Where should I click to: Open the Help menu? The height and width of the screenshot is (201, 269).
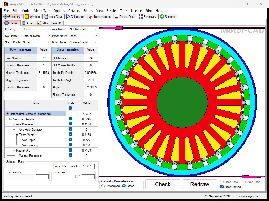(159, 10)
